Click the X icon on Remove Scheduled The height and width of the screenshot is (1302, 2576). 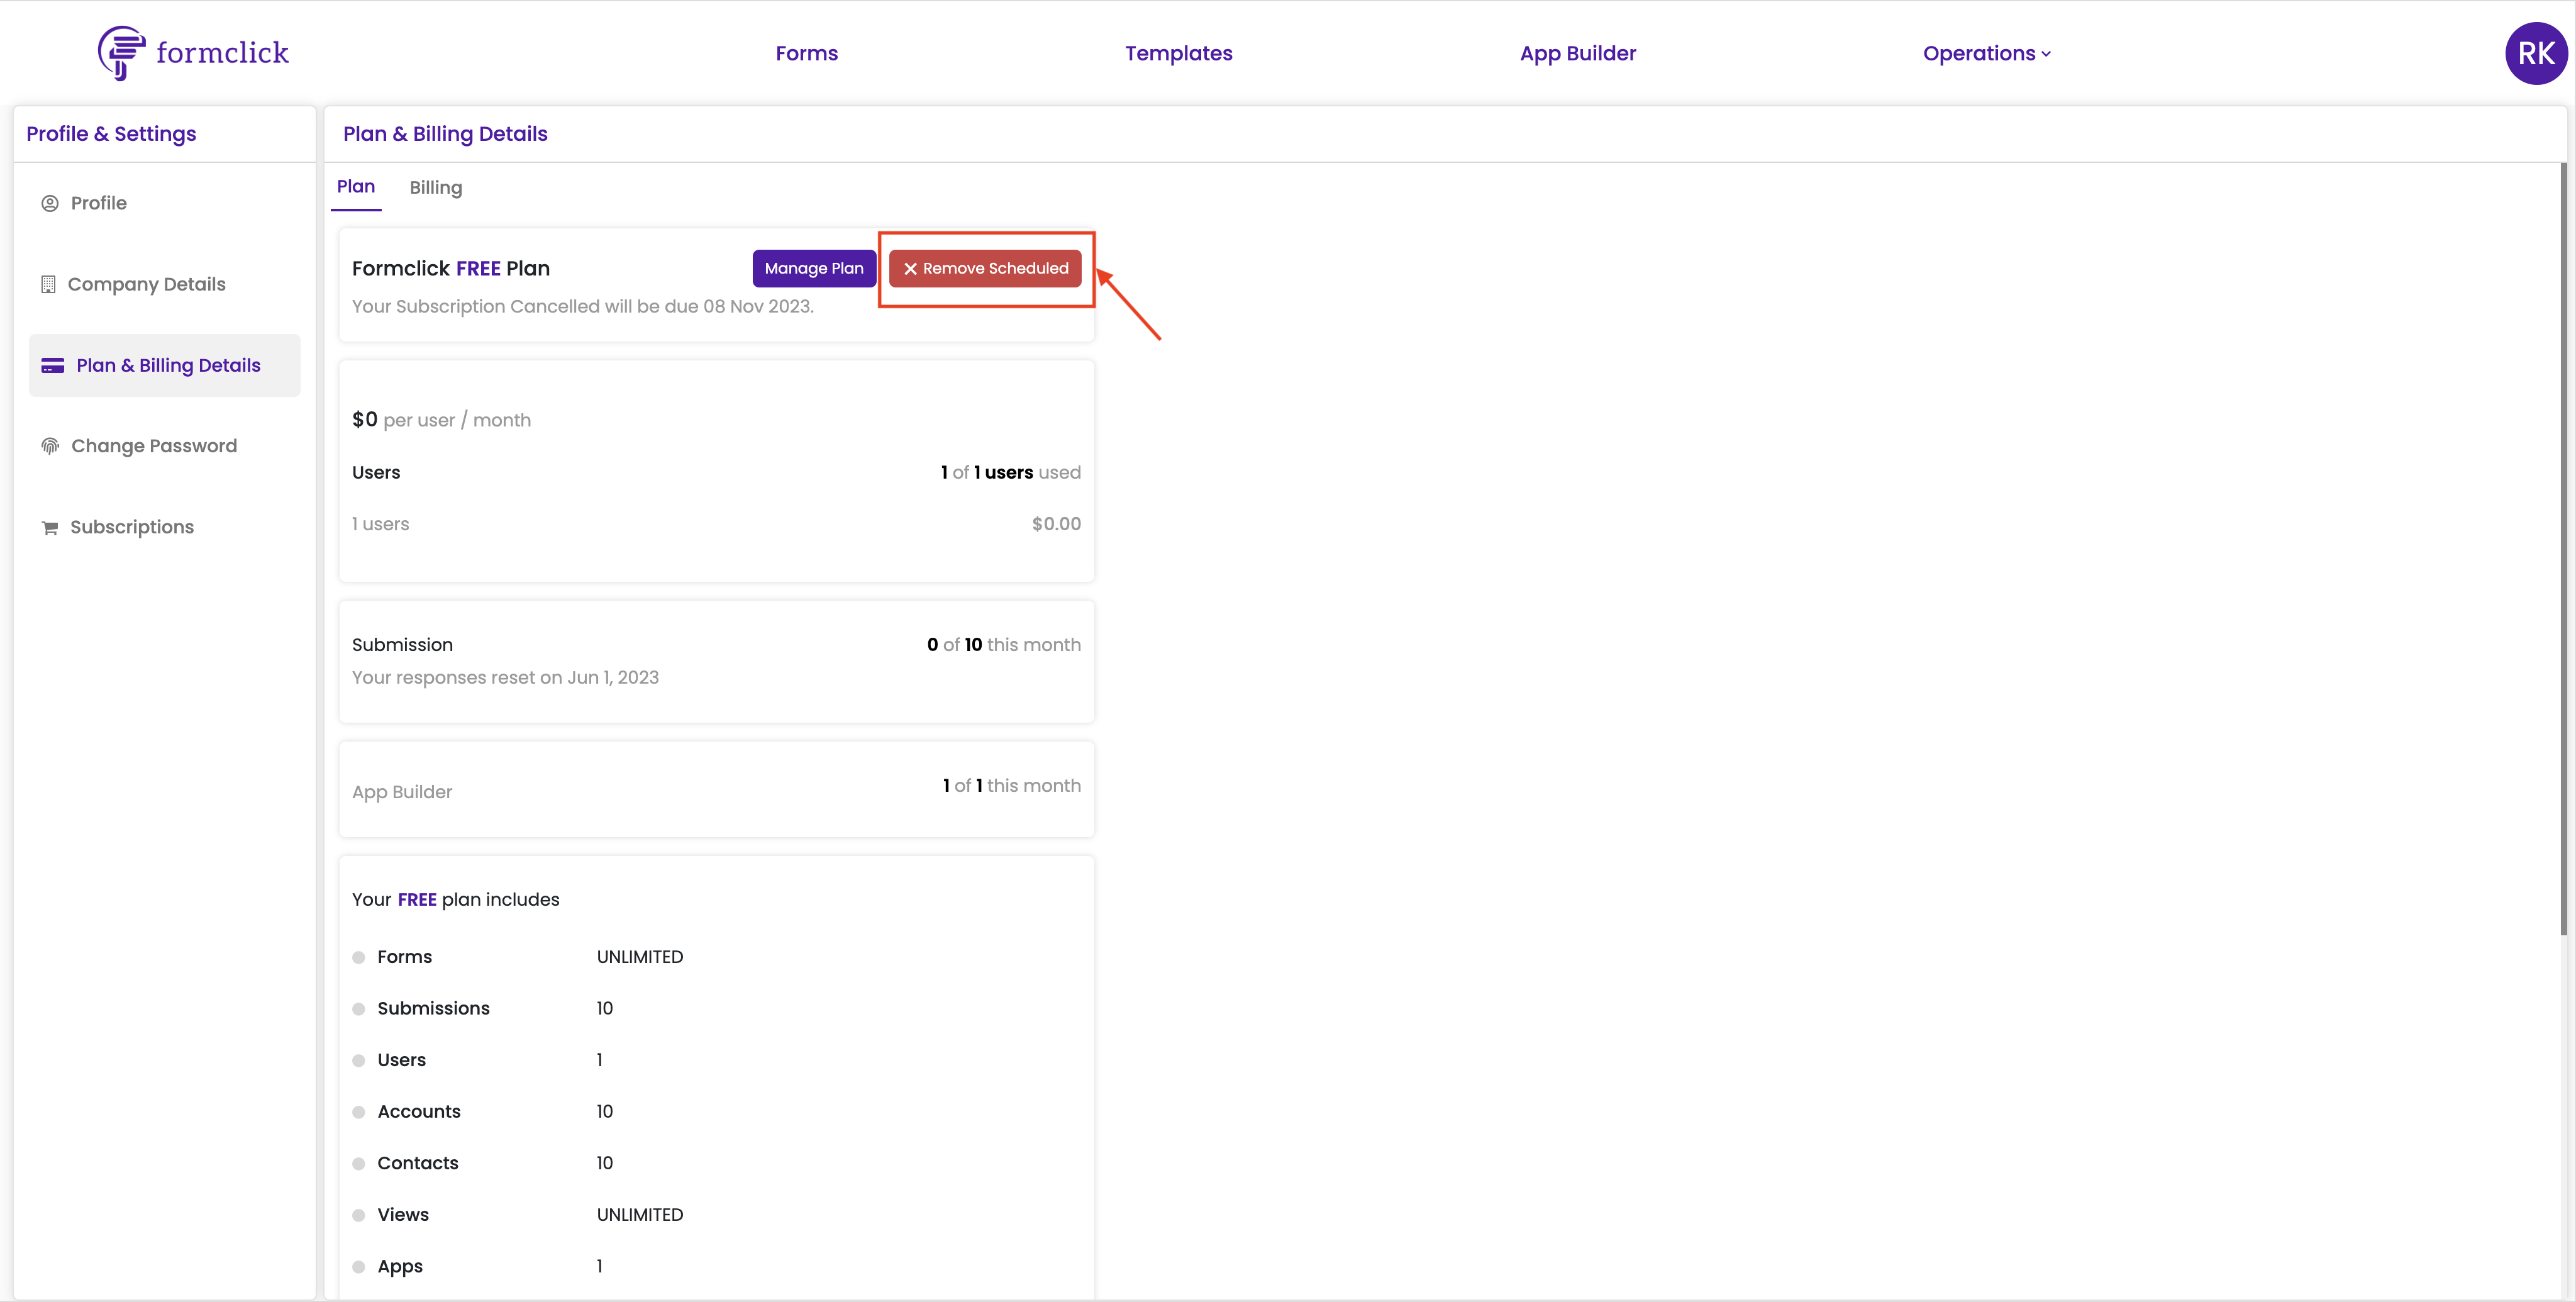pos(910,268)
